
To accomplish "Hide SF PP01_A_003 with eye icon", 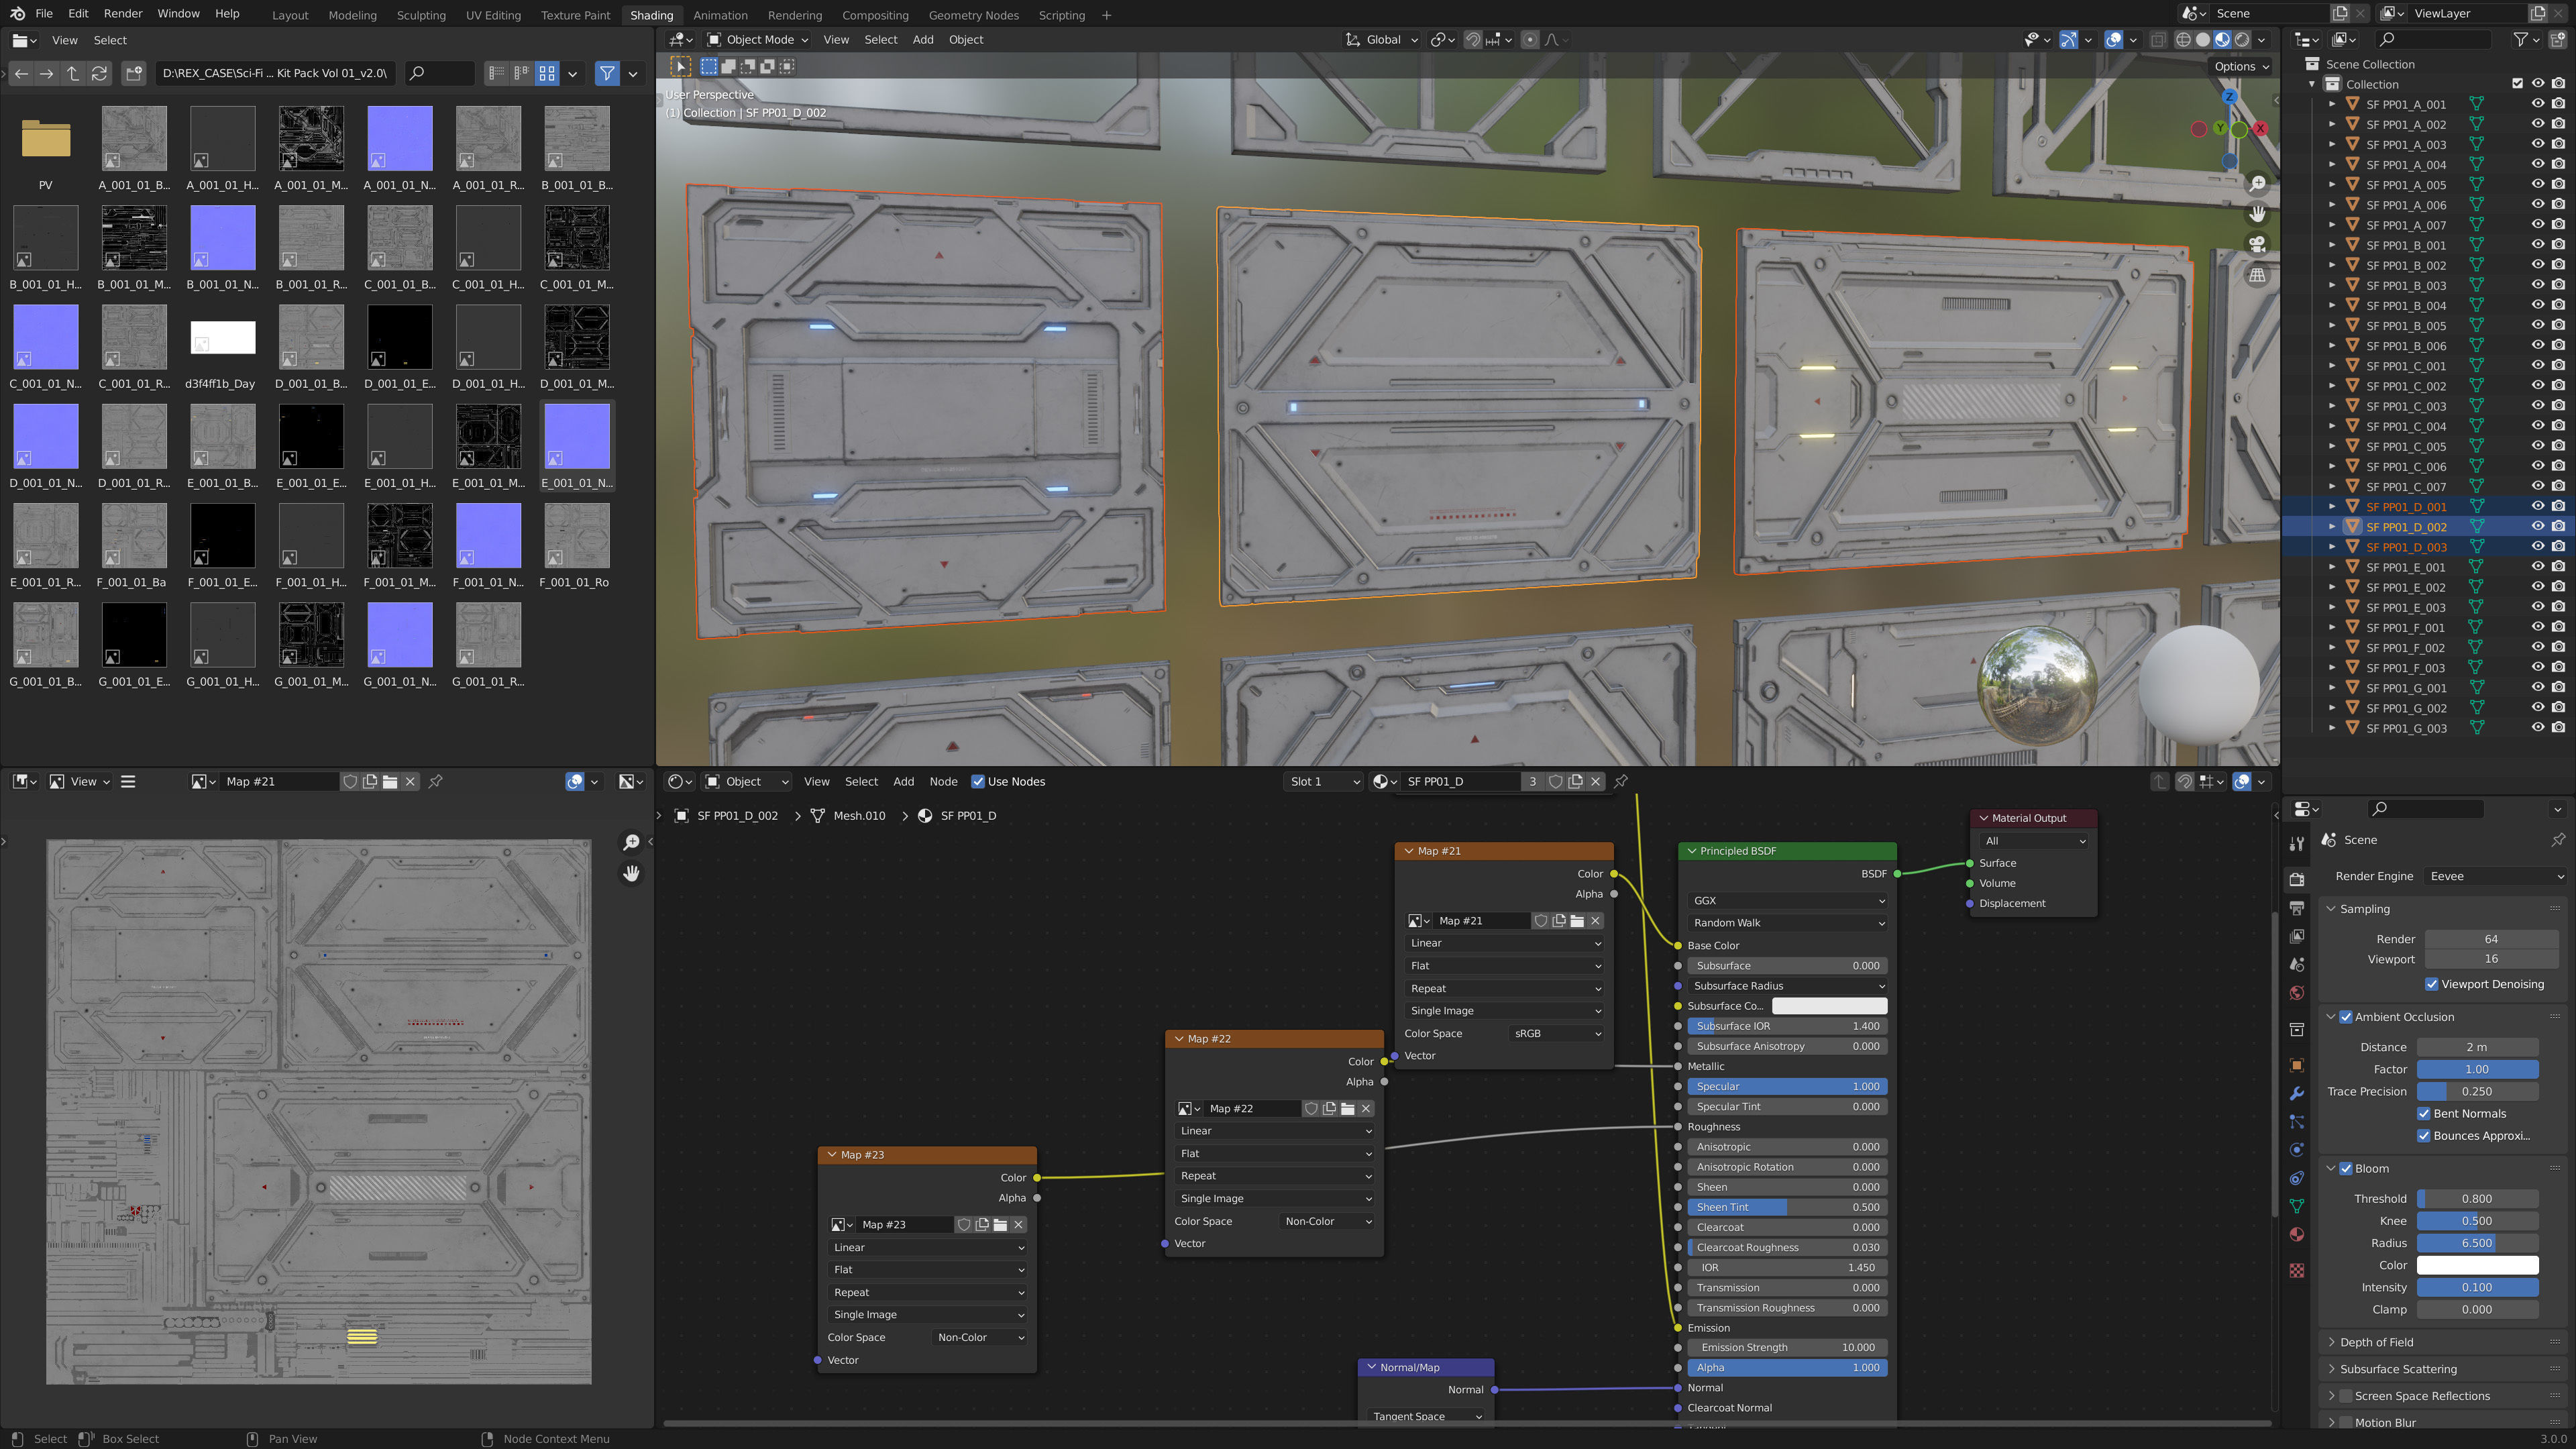I will click(x=2537, y=144).
